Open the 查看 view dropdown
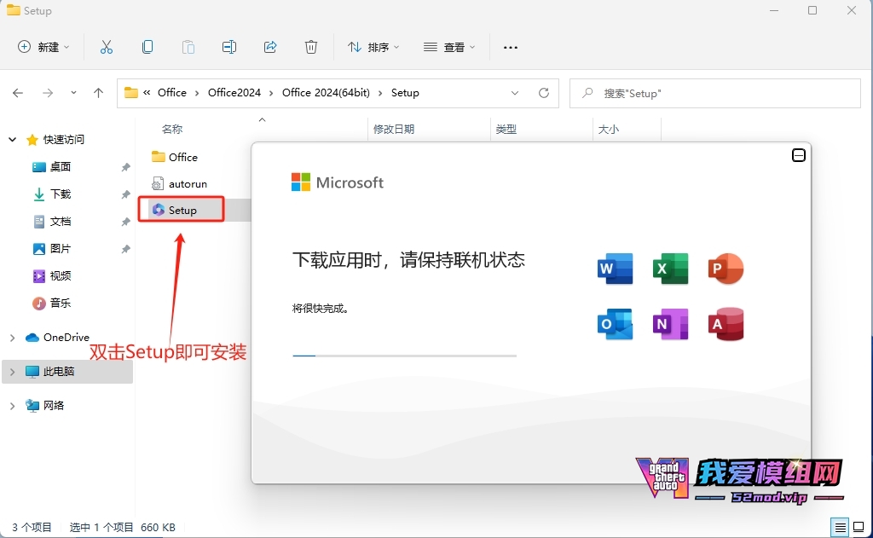Screen dimensions: 873x538 coord(449,48)
